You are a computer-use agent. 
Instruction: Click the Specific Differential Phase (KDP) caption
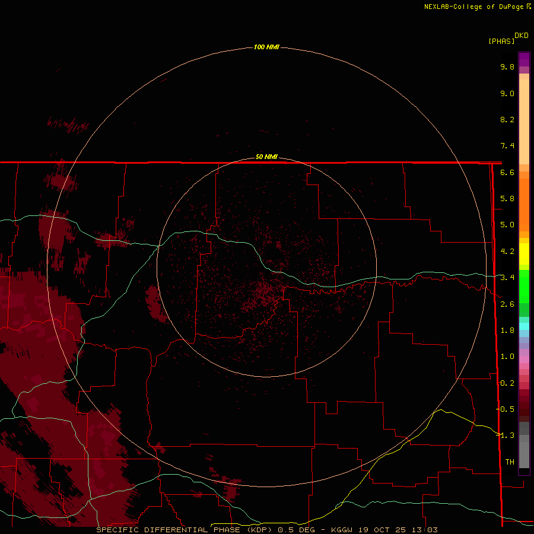185,530
